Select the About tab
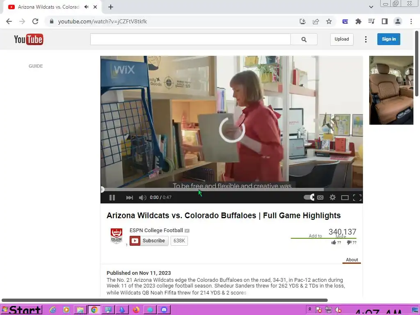420x315 pixels. (x=352, y=260)
